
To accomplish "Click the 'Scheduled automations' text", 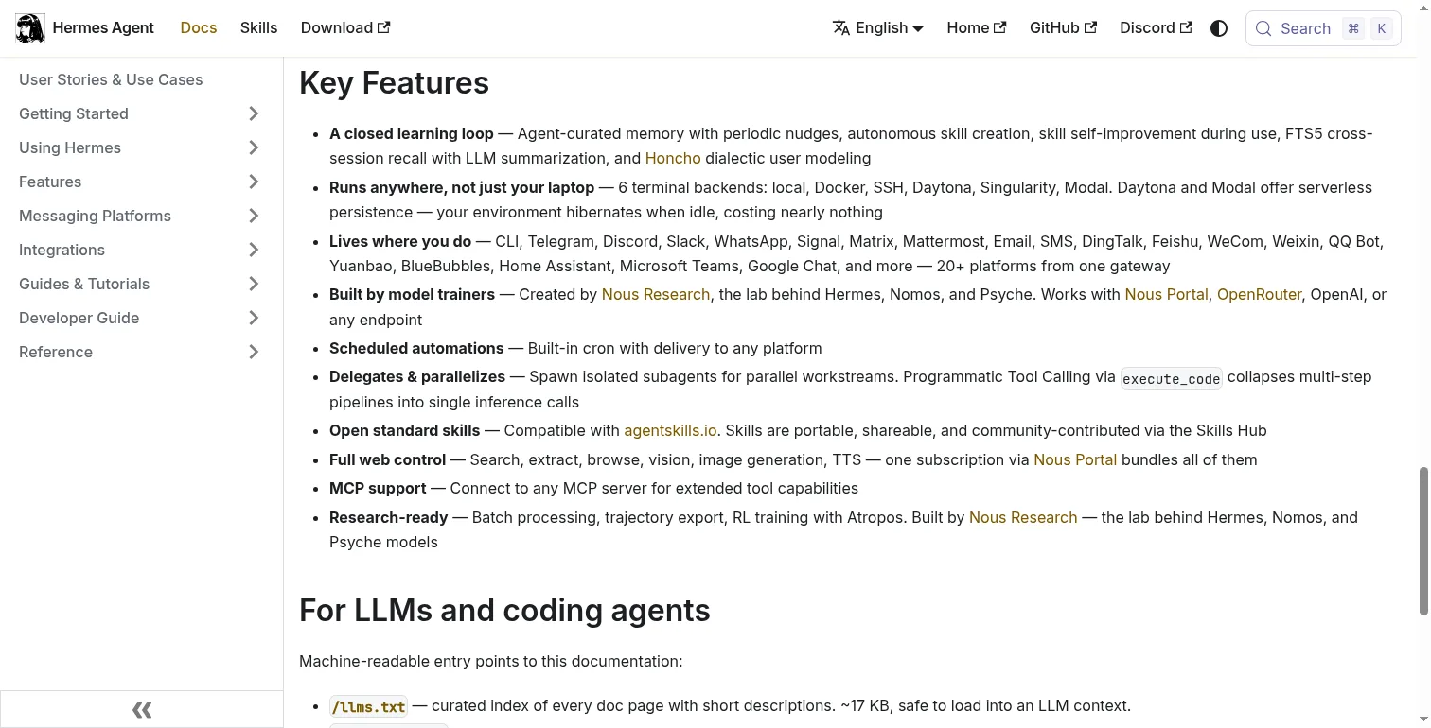I will [x=416, y=349].
